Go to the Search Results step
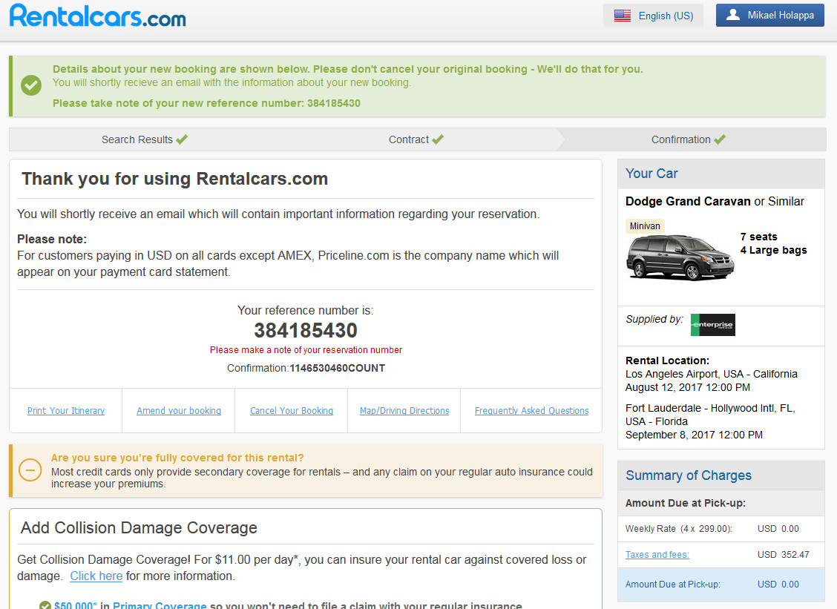The width and height of the screenshot is (837, 609). (144, 139)
